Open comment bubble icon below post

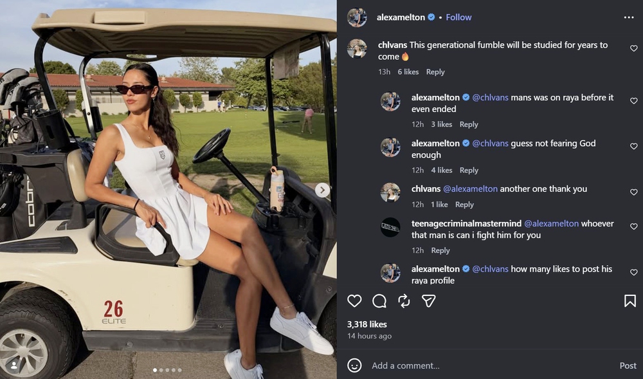coord(379,301)
